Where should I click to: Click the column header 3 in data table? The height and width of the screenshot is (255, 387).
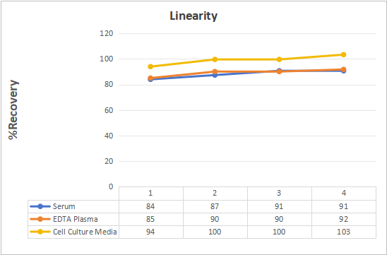280,194
